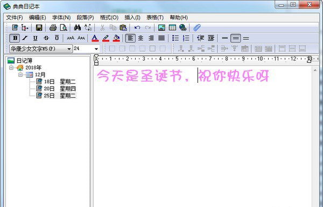Image resolution: width=323 pixels, height=207 pixels.
Task: Select diary entry 18日 星期二
Action: (x=60, y=82)
